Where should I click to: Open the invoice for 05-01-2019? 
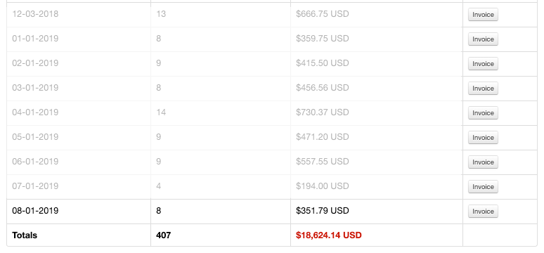(483, 138)
